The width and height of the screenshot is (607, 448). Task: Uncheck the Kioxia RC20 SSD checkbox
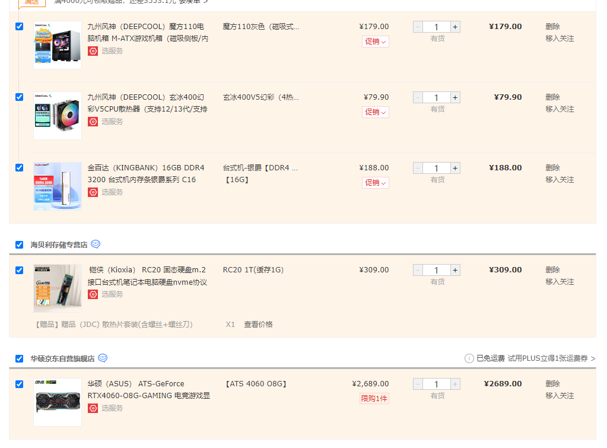pos(20,270)
